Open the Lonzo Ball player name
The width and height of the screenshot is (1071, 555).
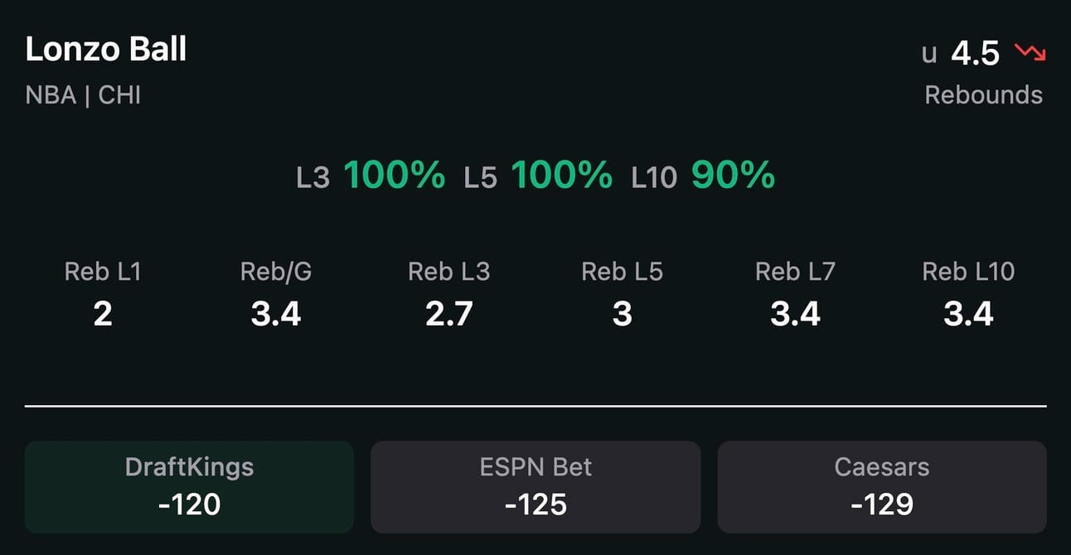pos(106,50)
